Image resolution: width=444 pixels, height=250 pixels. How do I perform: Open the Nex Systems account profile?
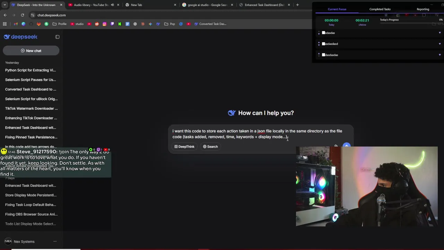pyautogui.click(x=20, y=241)
